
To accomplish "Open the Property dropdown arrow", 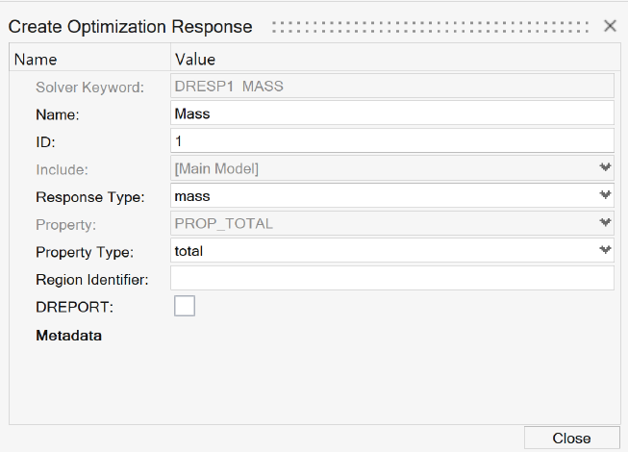I will [605, 223].
